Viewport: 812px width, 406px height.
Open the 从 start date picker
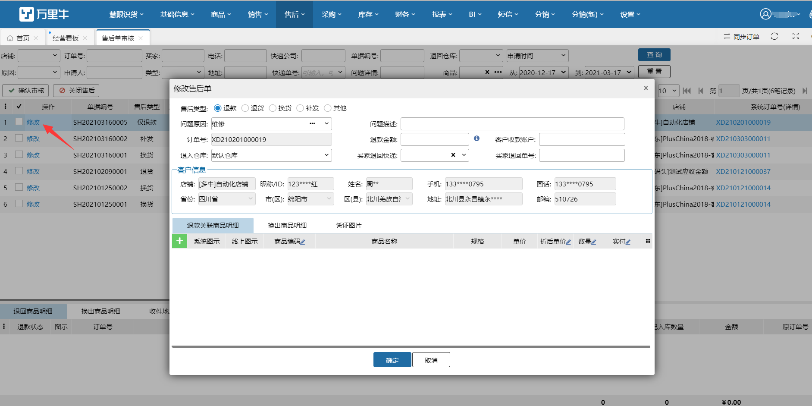pos(543,72)
